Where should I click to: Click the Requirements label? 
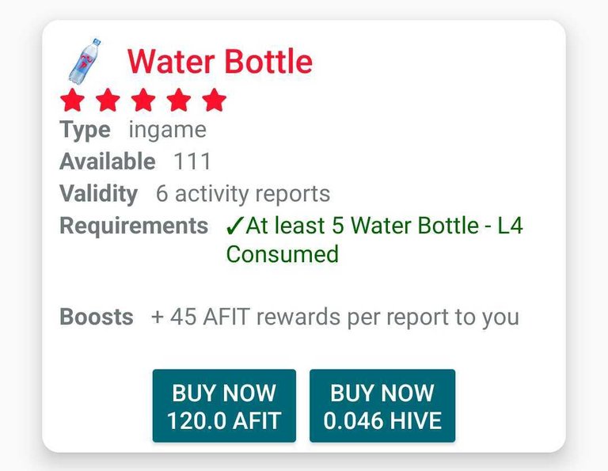134,226
